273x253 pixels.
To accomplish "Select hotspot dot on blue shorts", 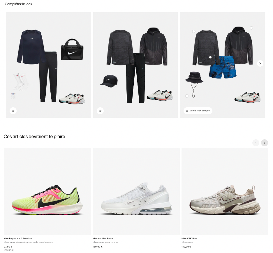I will click(x=210, y=57).
